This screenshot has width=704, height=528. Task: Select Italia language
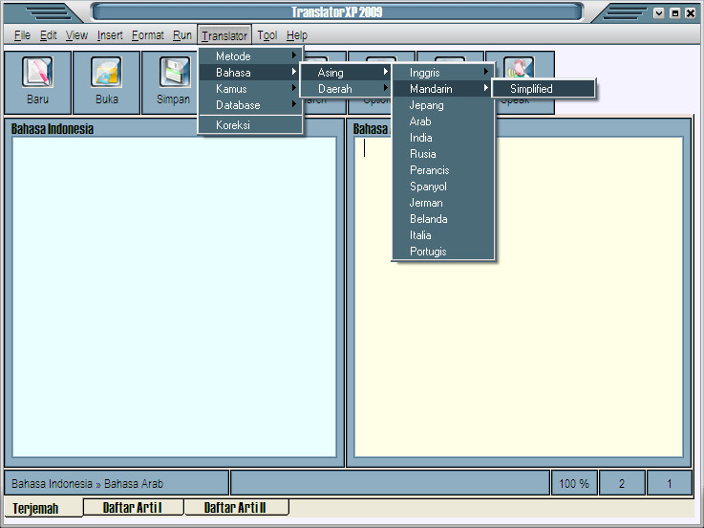443,235
